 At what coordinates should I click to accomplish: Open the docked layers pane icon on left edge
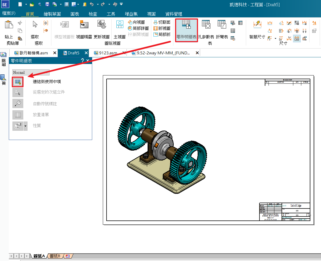coord(4,54)
